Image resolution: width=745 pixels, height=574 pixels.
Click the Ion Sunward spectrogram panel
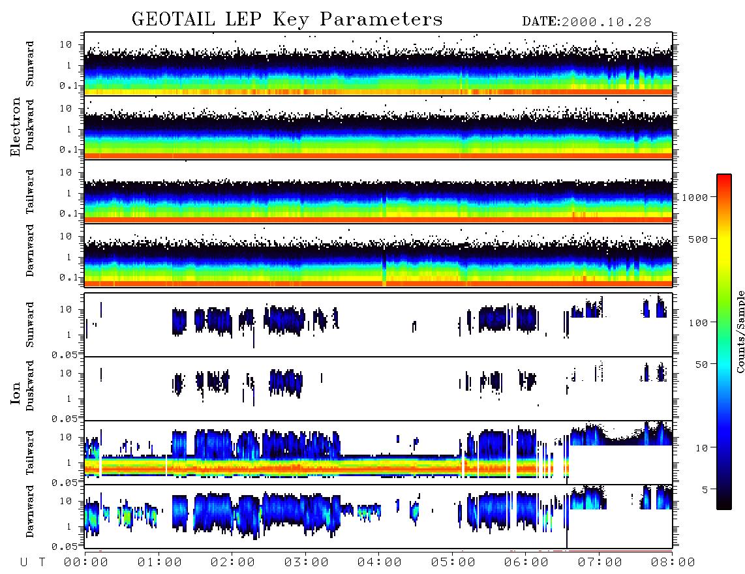pos(378,325)
